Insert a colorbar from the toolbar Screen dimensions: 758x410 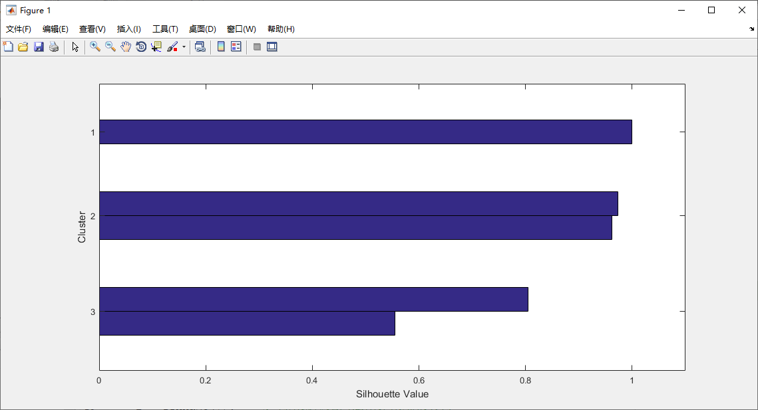pyautogui.click(x=221, y=47)
